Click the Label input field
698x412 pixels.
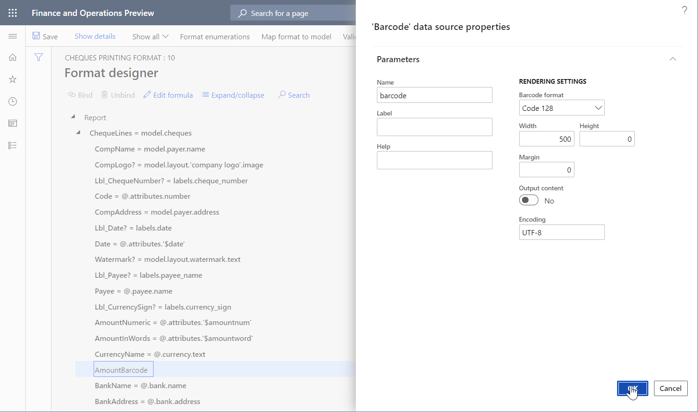(434, 127)
